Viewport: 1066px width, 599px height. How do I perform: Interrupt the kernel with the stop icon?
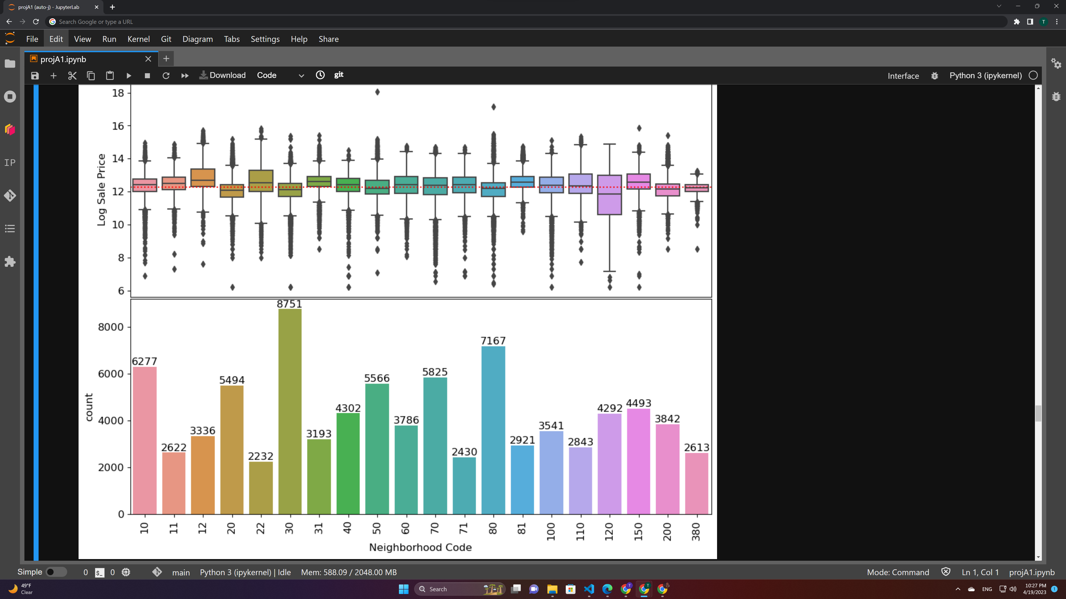pos(147,76)
